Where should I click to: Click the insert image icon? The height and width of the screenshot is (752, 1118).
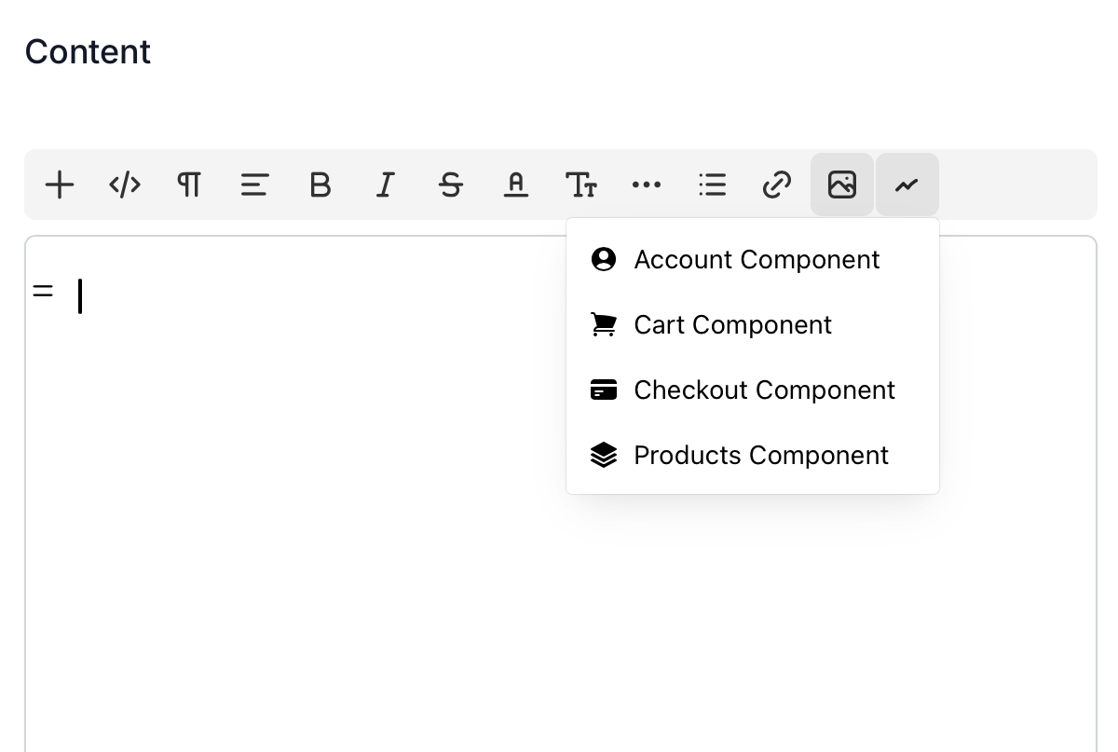[842, 185]
